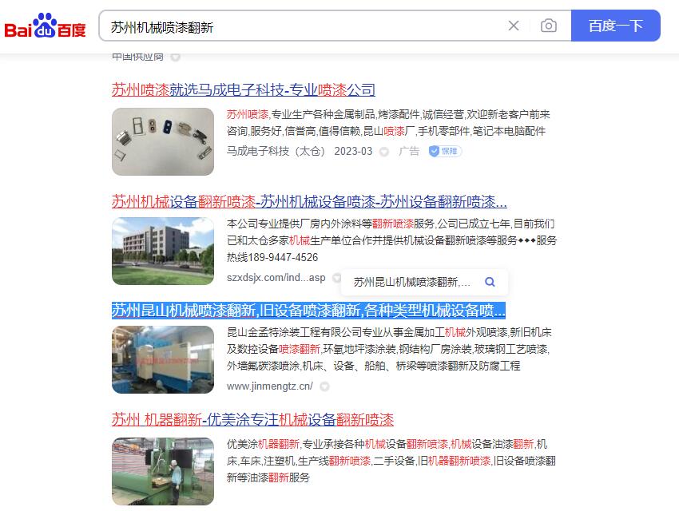Open the machine tool equipment thumbnail
Screen dimensions: 679x511
(x=163, y=359)
